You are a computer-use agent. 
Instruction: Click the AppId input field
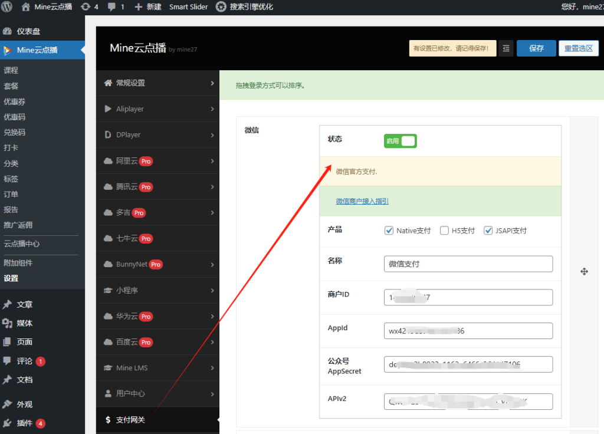pyautogui.click(x=468, y=331)
